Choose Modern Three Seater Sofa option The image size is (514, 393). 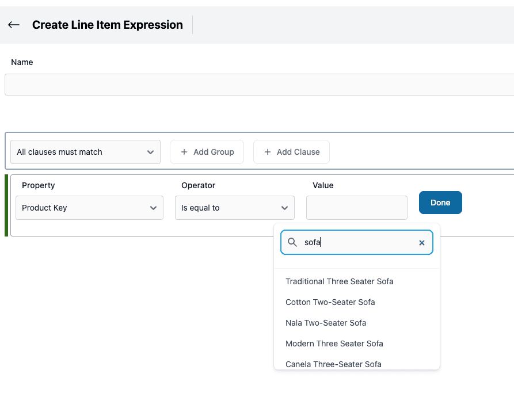(x=334, y=344)
